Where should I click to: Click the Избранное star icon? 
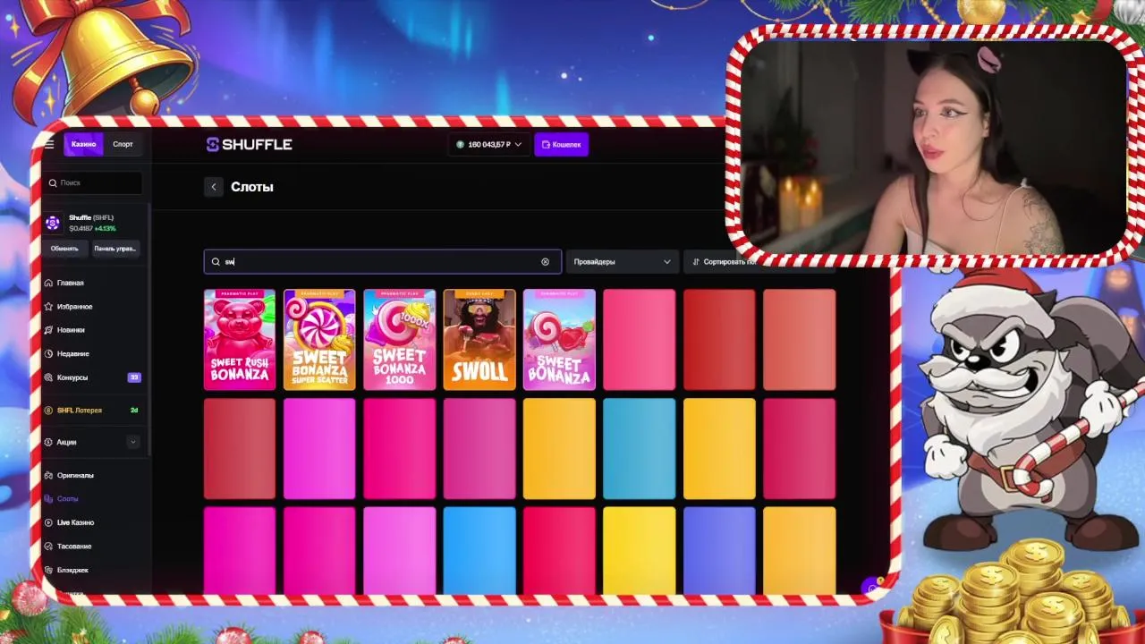[48, 307]
